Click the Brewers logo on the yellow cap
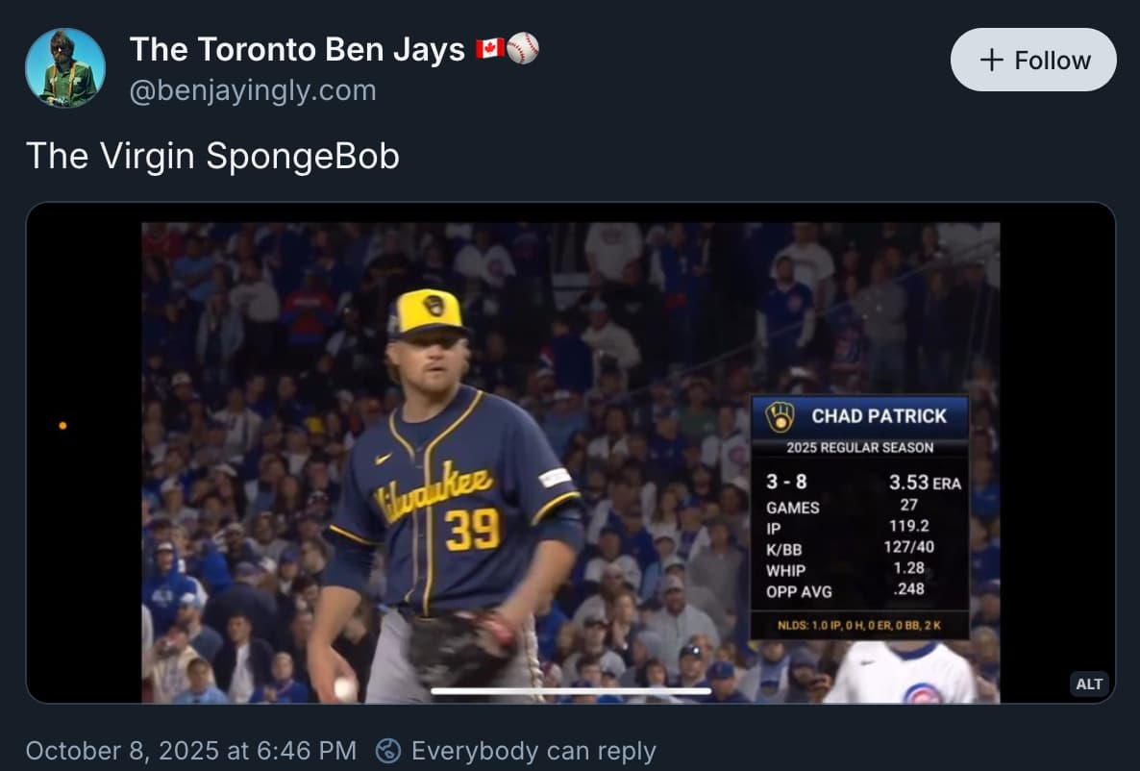1140x771 pixels. [434, 306]
